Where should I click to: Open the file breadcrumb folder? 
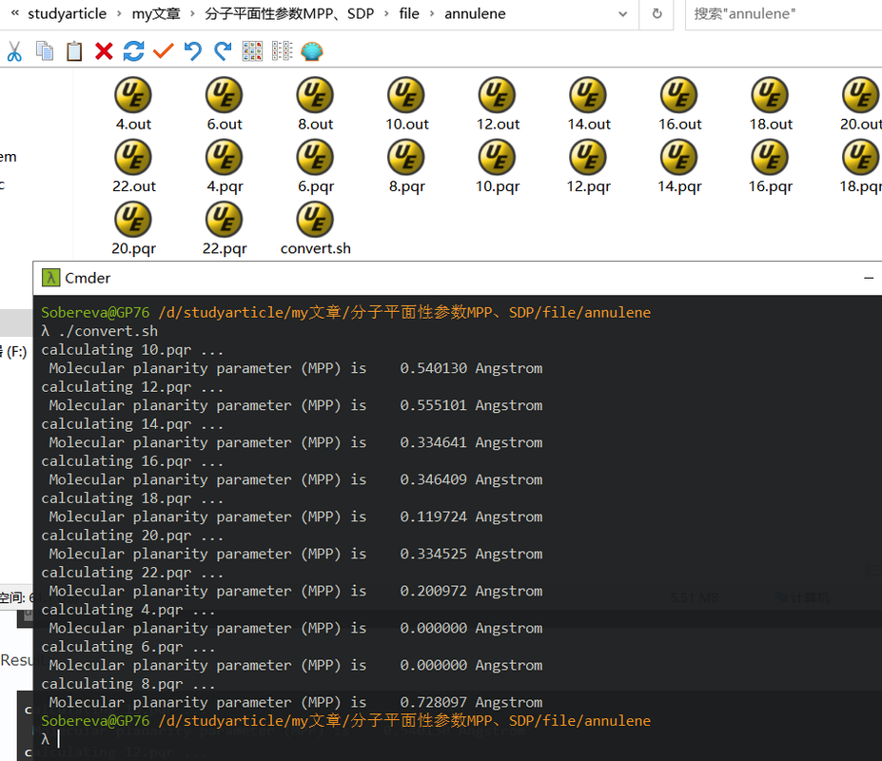point(409,13)
